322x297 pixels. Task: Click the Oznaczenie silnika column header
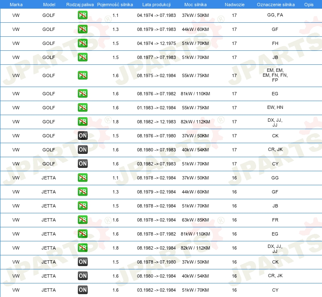[x=275, y=4]
